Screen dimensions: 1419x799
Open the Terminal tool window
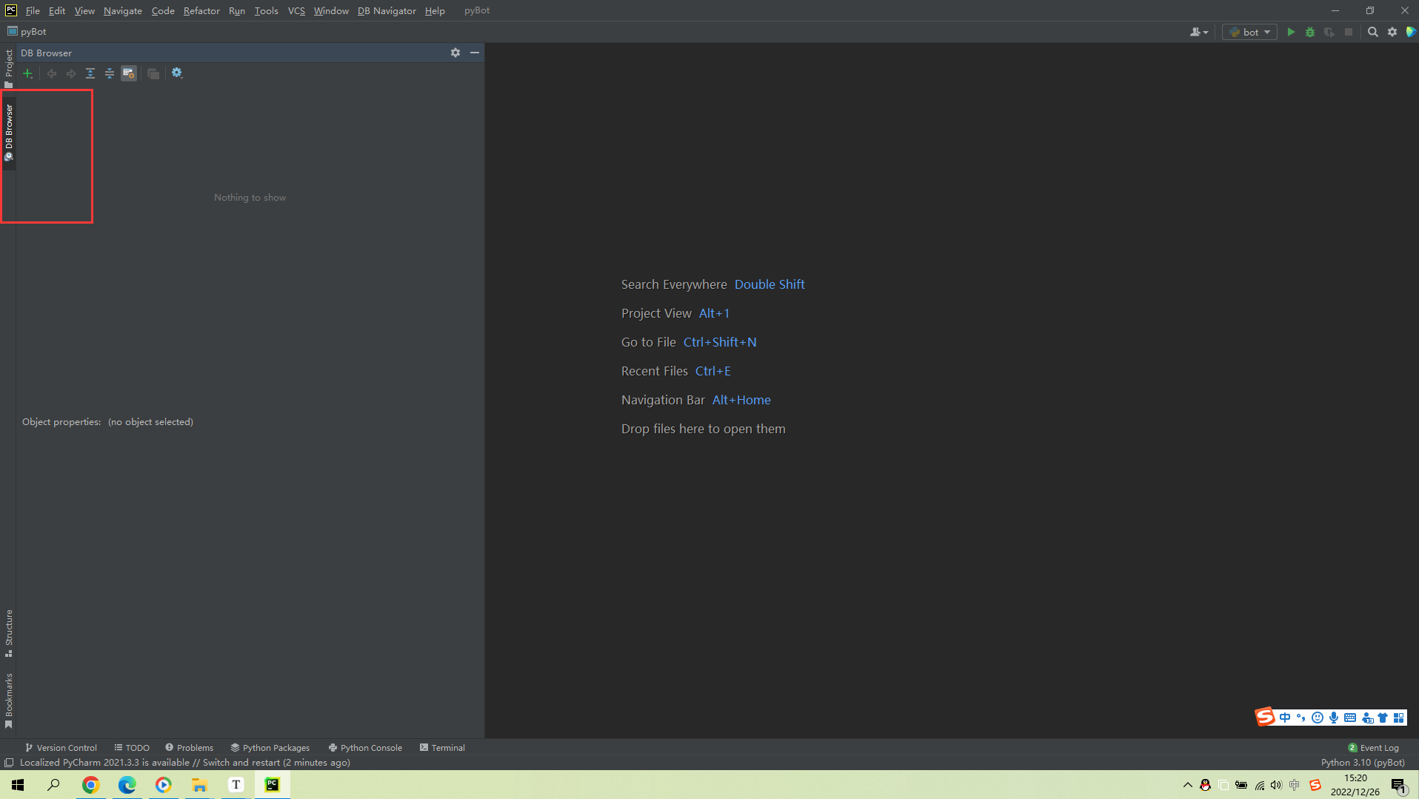point(442,748)
